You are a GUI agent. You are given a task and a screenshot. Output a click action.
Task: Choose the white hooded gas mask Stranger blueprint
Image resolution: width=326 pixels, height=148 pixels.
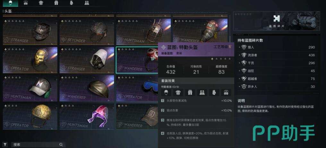point(87,60)
